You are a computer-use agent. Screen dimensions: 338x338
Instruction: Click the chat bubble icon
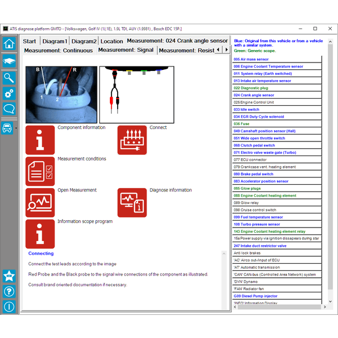pyautogui.click(x=8, y=109)
